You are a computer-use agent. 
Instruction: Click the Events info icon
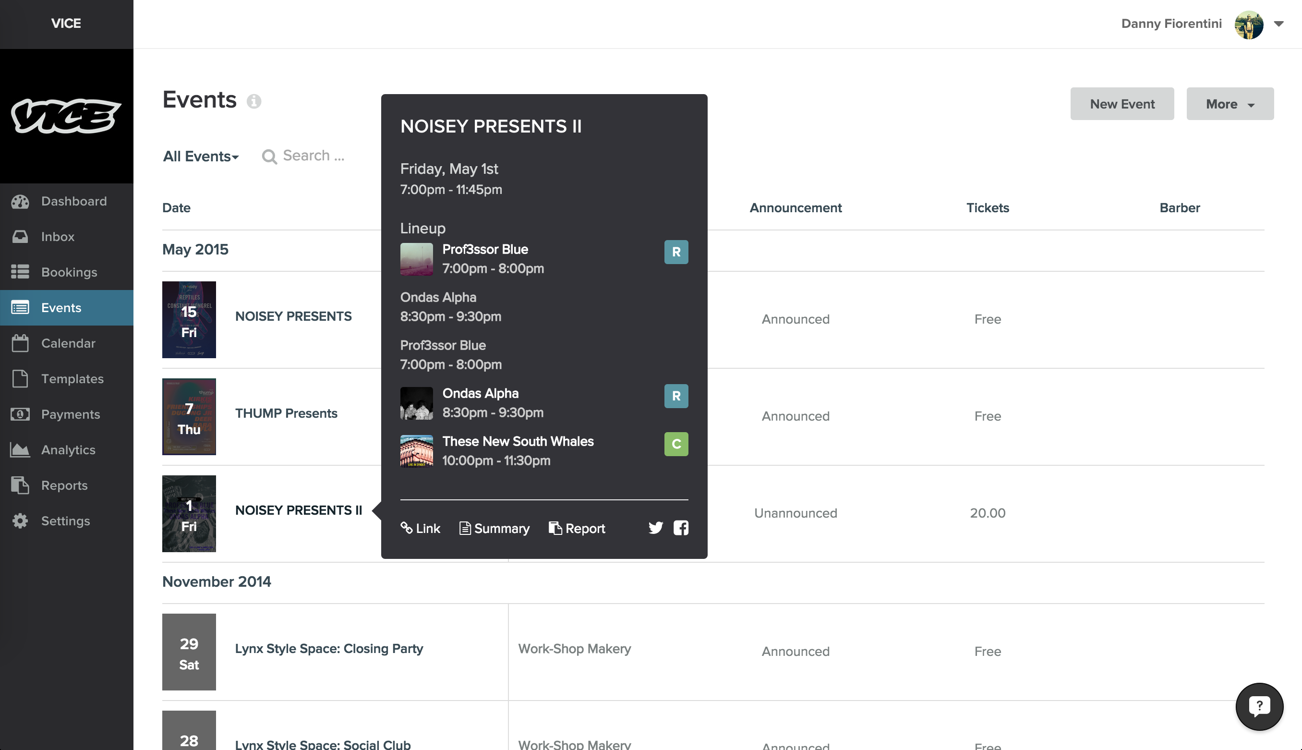coord(254,101)
